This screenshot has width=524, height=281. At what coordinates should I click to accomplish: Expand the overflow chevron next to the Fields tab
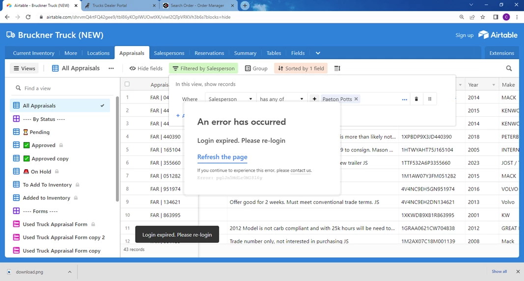(318, 53)
